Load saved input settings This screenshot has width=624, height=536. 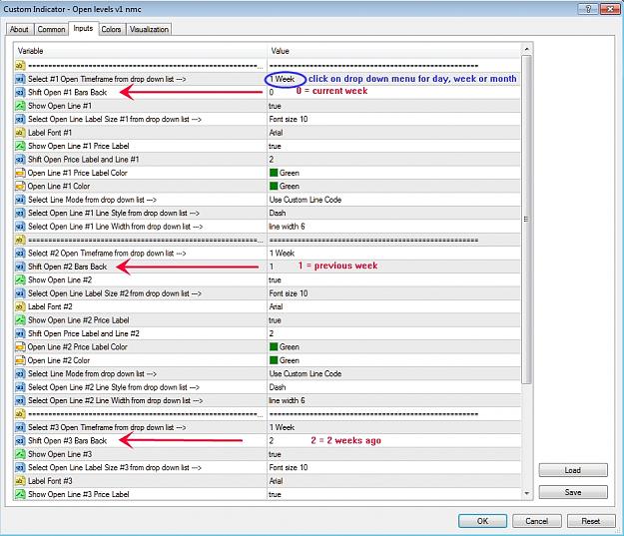pyautogui.click(x=573, y=470)
